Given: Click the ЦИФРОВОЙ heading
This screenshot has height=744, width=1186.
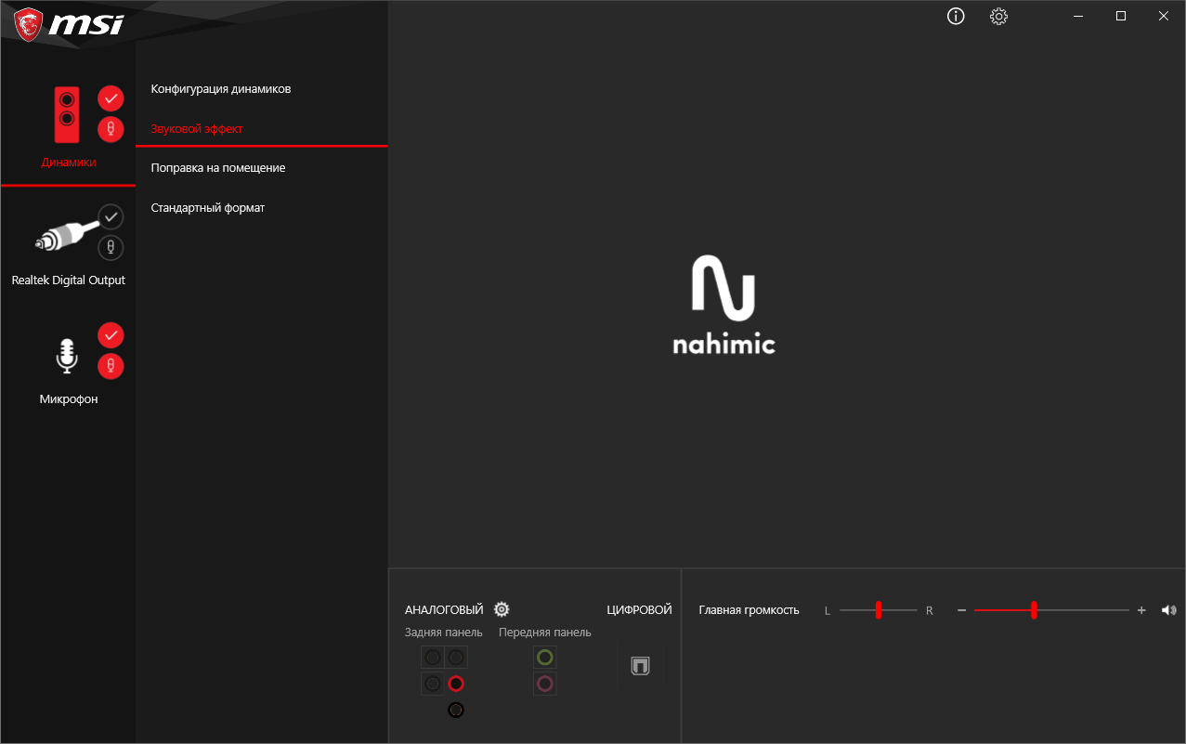Looking at the screenshot, I should point(639,610).
